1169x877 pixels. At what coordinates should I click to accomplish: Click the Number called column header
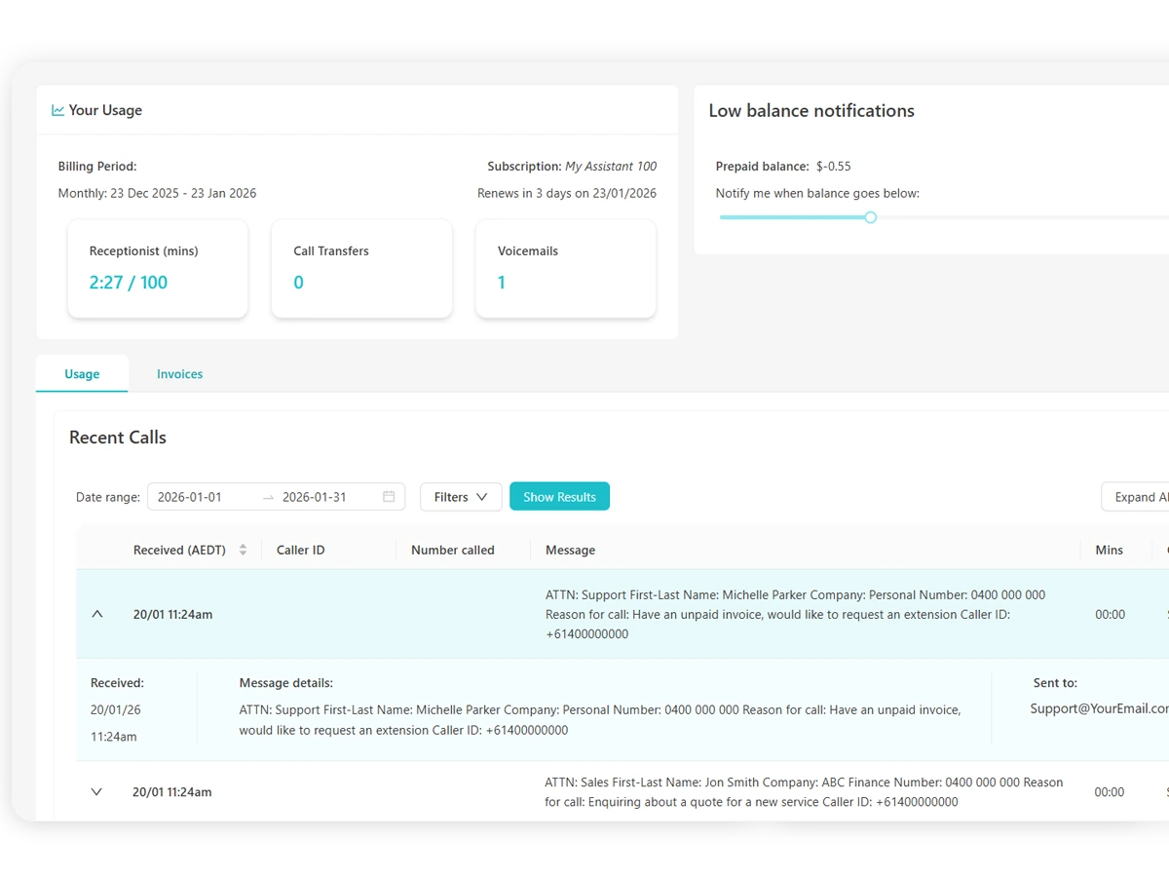point(452,551)
